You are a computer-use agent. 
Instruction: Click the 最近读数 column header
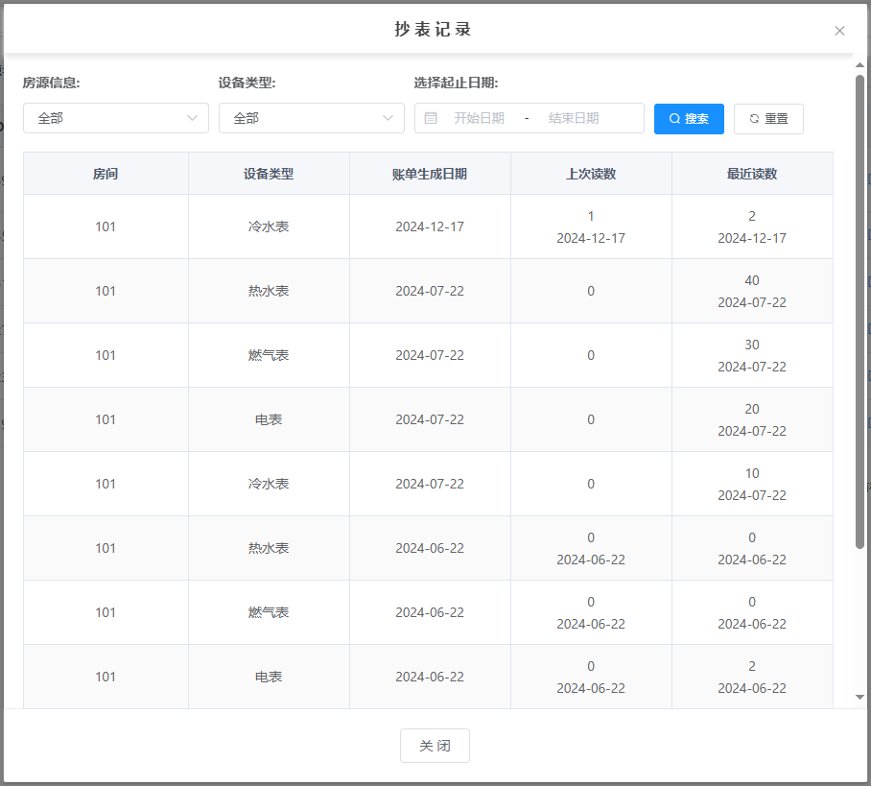click(x=752, y=174)
